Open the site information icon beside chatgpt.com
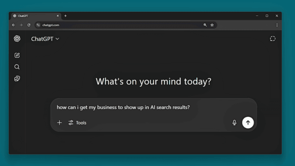Screen dimensions: 295x166 [x=38, y=25]
